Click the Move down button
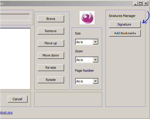 tap(51, 55)
